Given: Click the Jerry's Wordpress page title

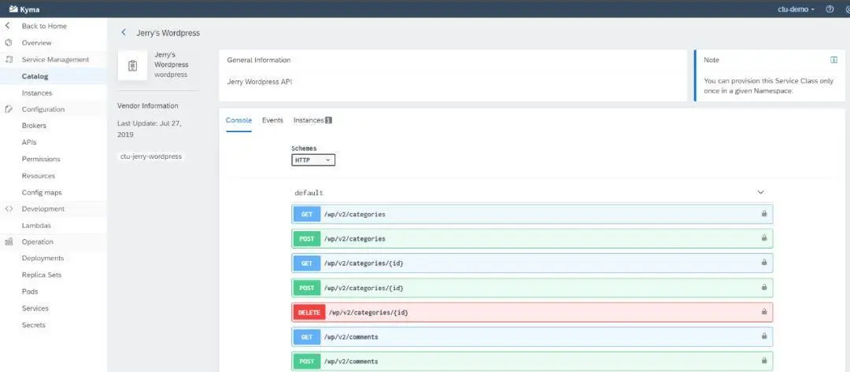Looking at the screenshot, I should [168, 33].
